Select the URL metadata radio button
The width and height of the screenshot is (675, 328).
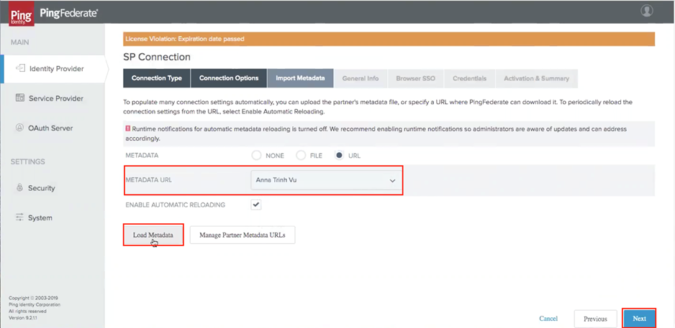[x=338, y=155]
